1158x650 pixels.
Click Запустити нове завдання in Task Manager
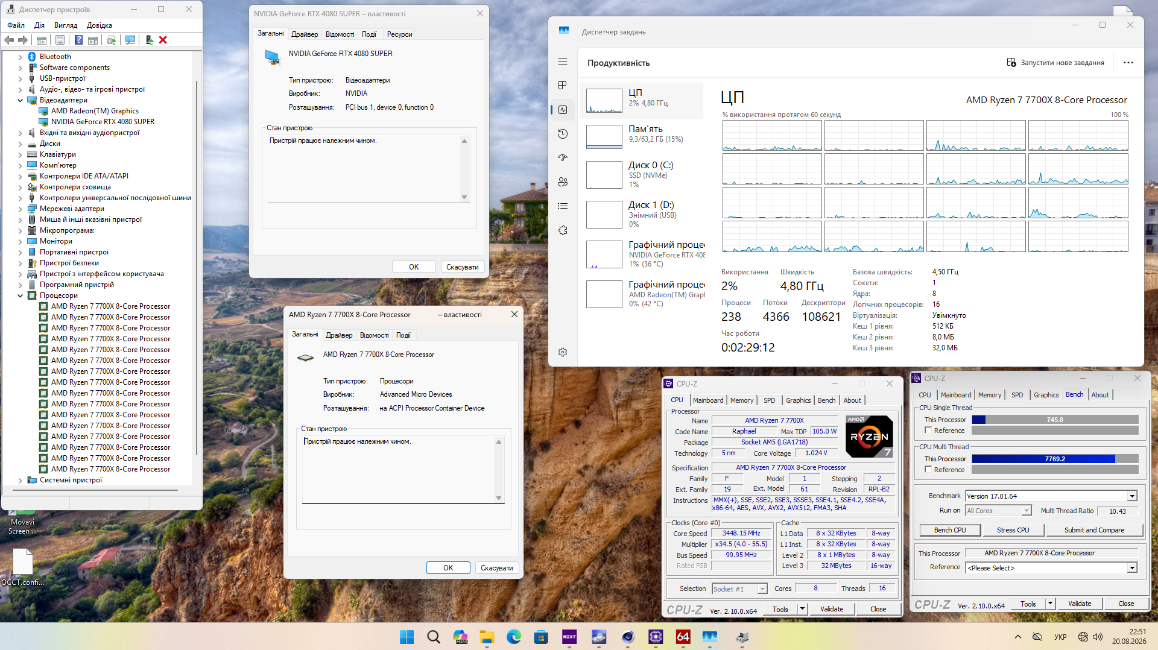pyautogui.click(x=1055, y=63)
